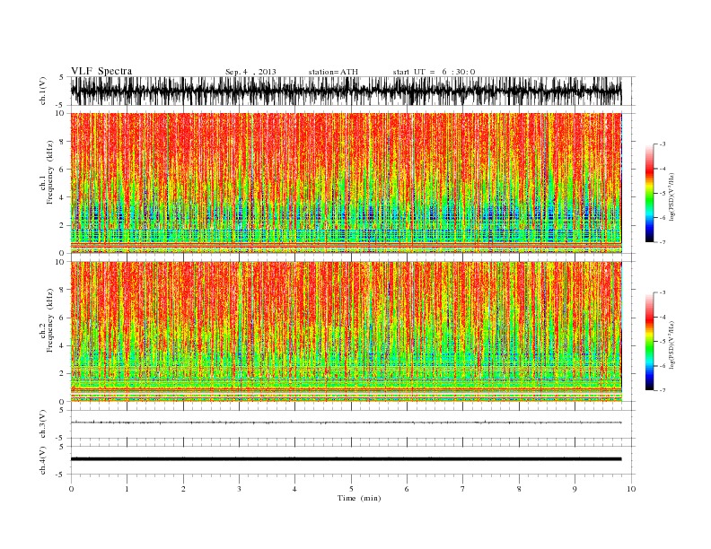Click the "ch.3(V)" axis label
711x549 pixels.
coord(43,424)
